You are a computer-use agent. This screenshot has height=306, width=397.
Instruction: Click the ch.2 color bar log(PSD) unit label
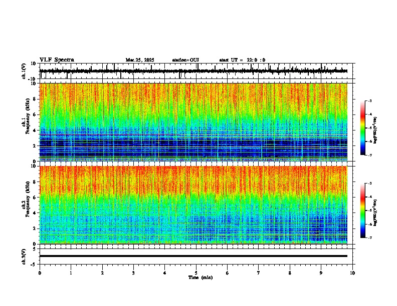click(375, 212)
